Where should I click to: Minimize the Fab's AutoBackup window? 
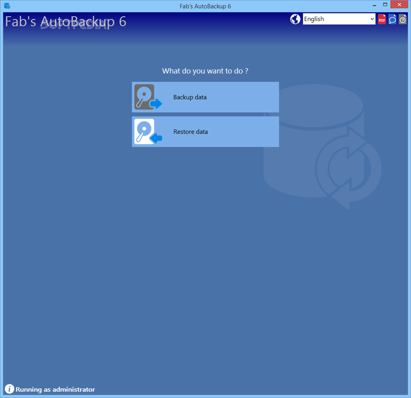(x=374, y=5)
